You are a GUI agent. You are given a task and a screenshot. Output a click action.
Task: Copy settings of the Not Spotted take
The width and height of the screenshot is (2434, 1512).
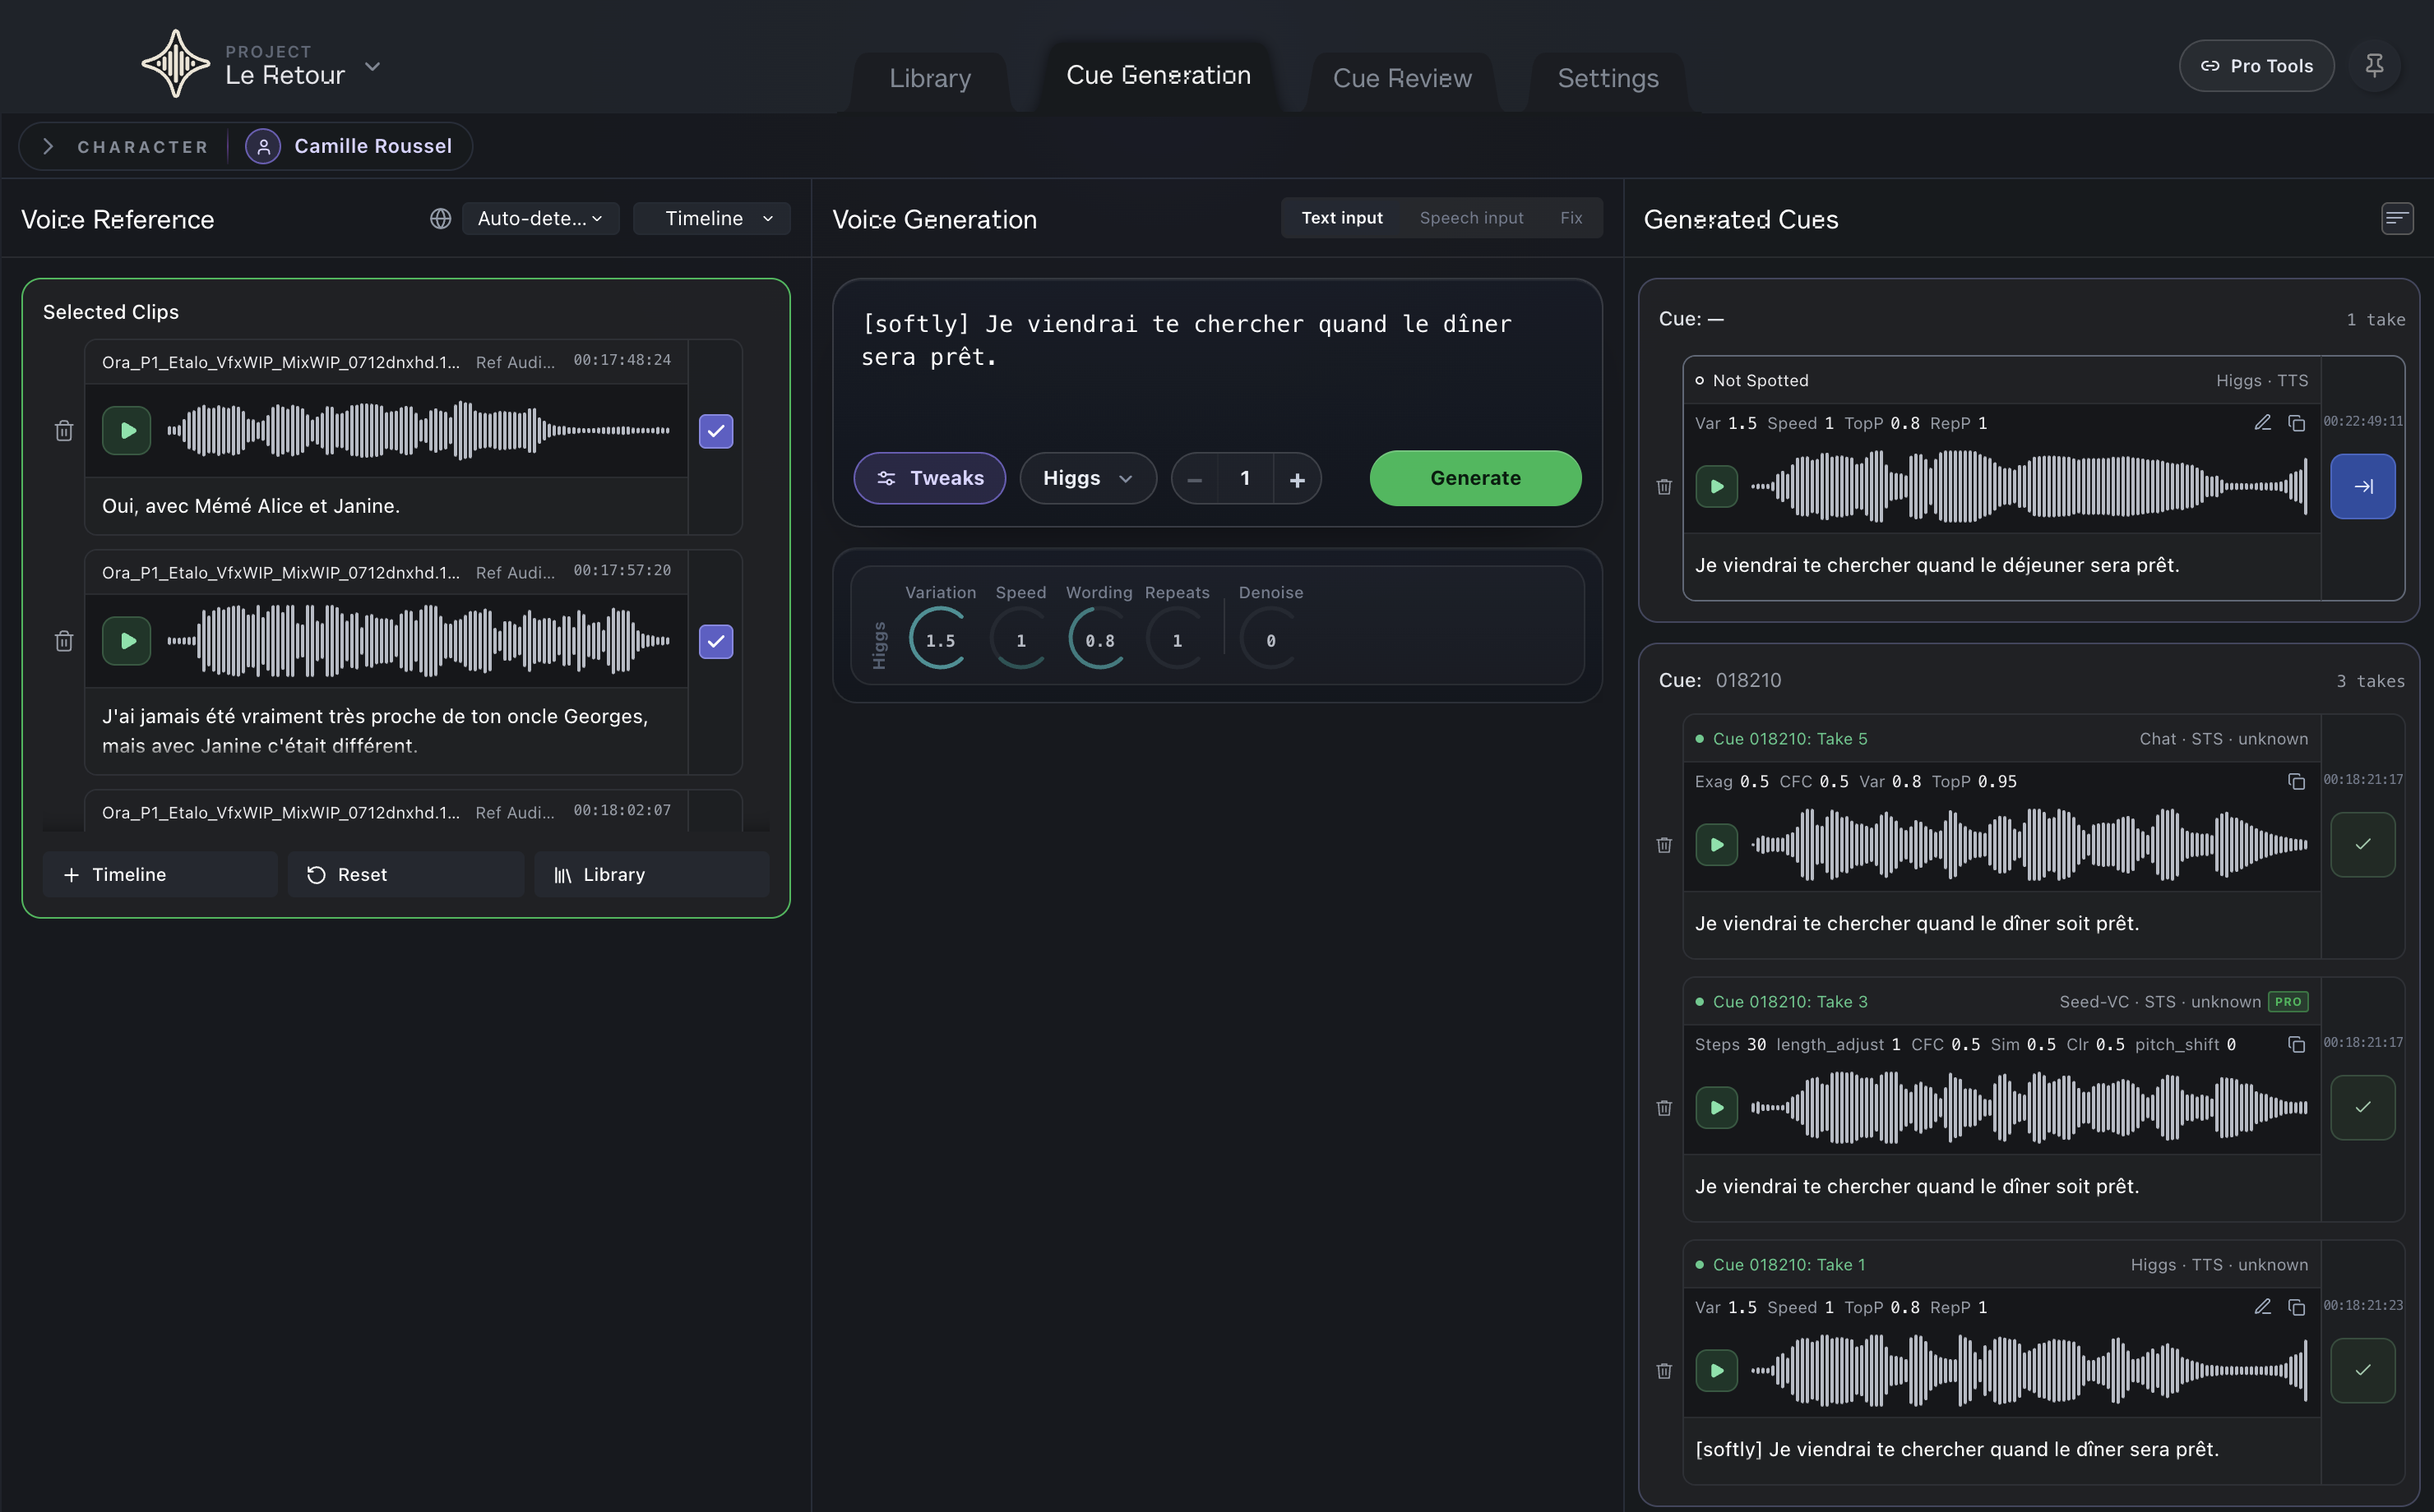[x=2296, y=423]
